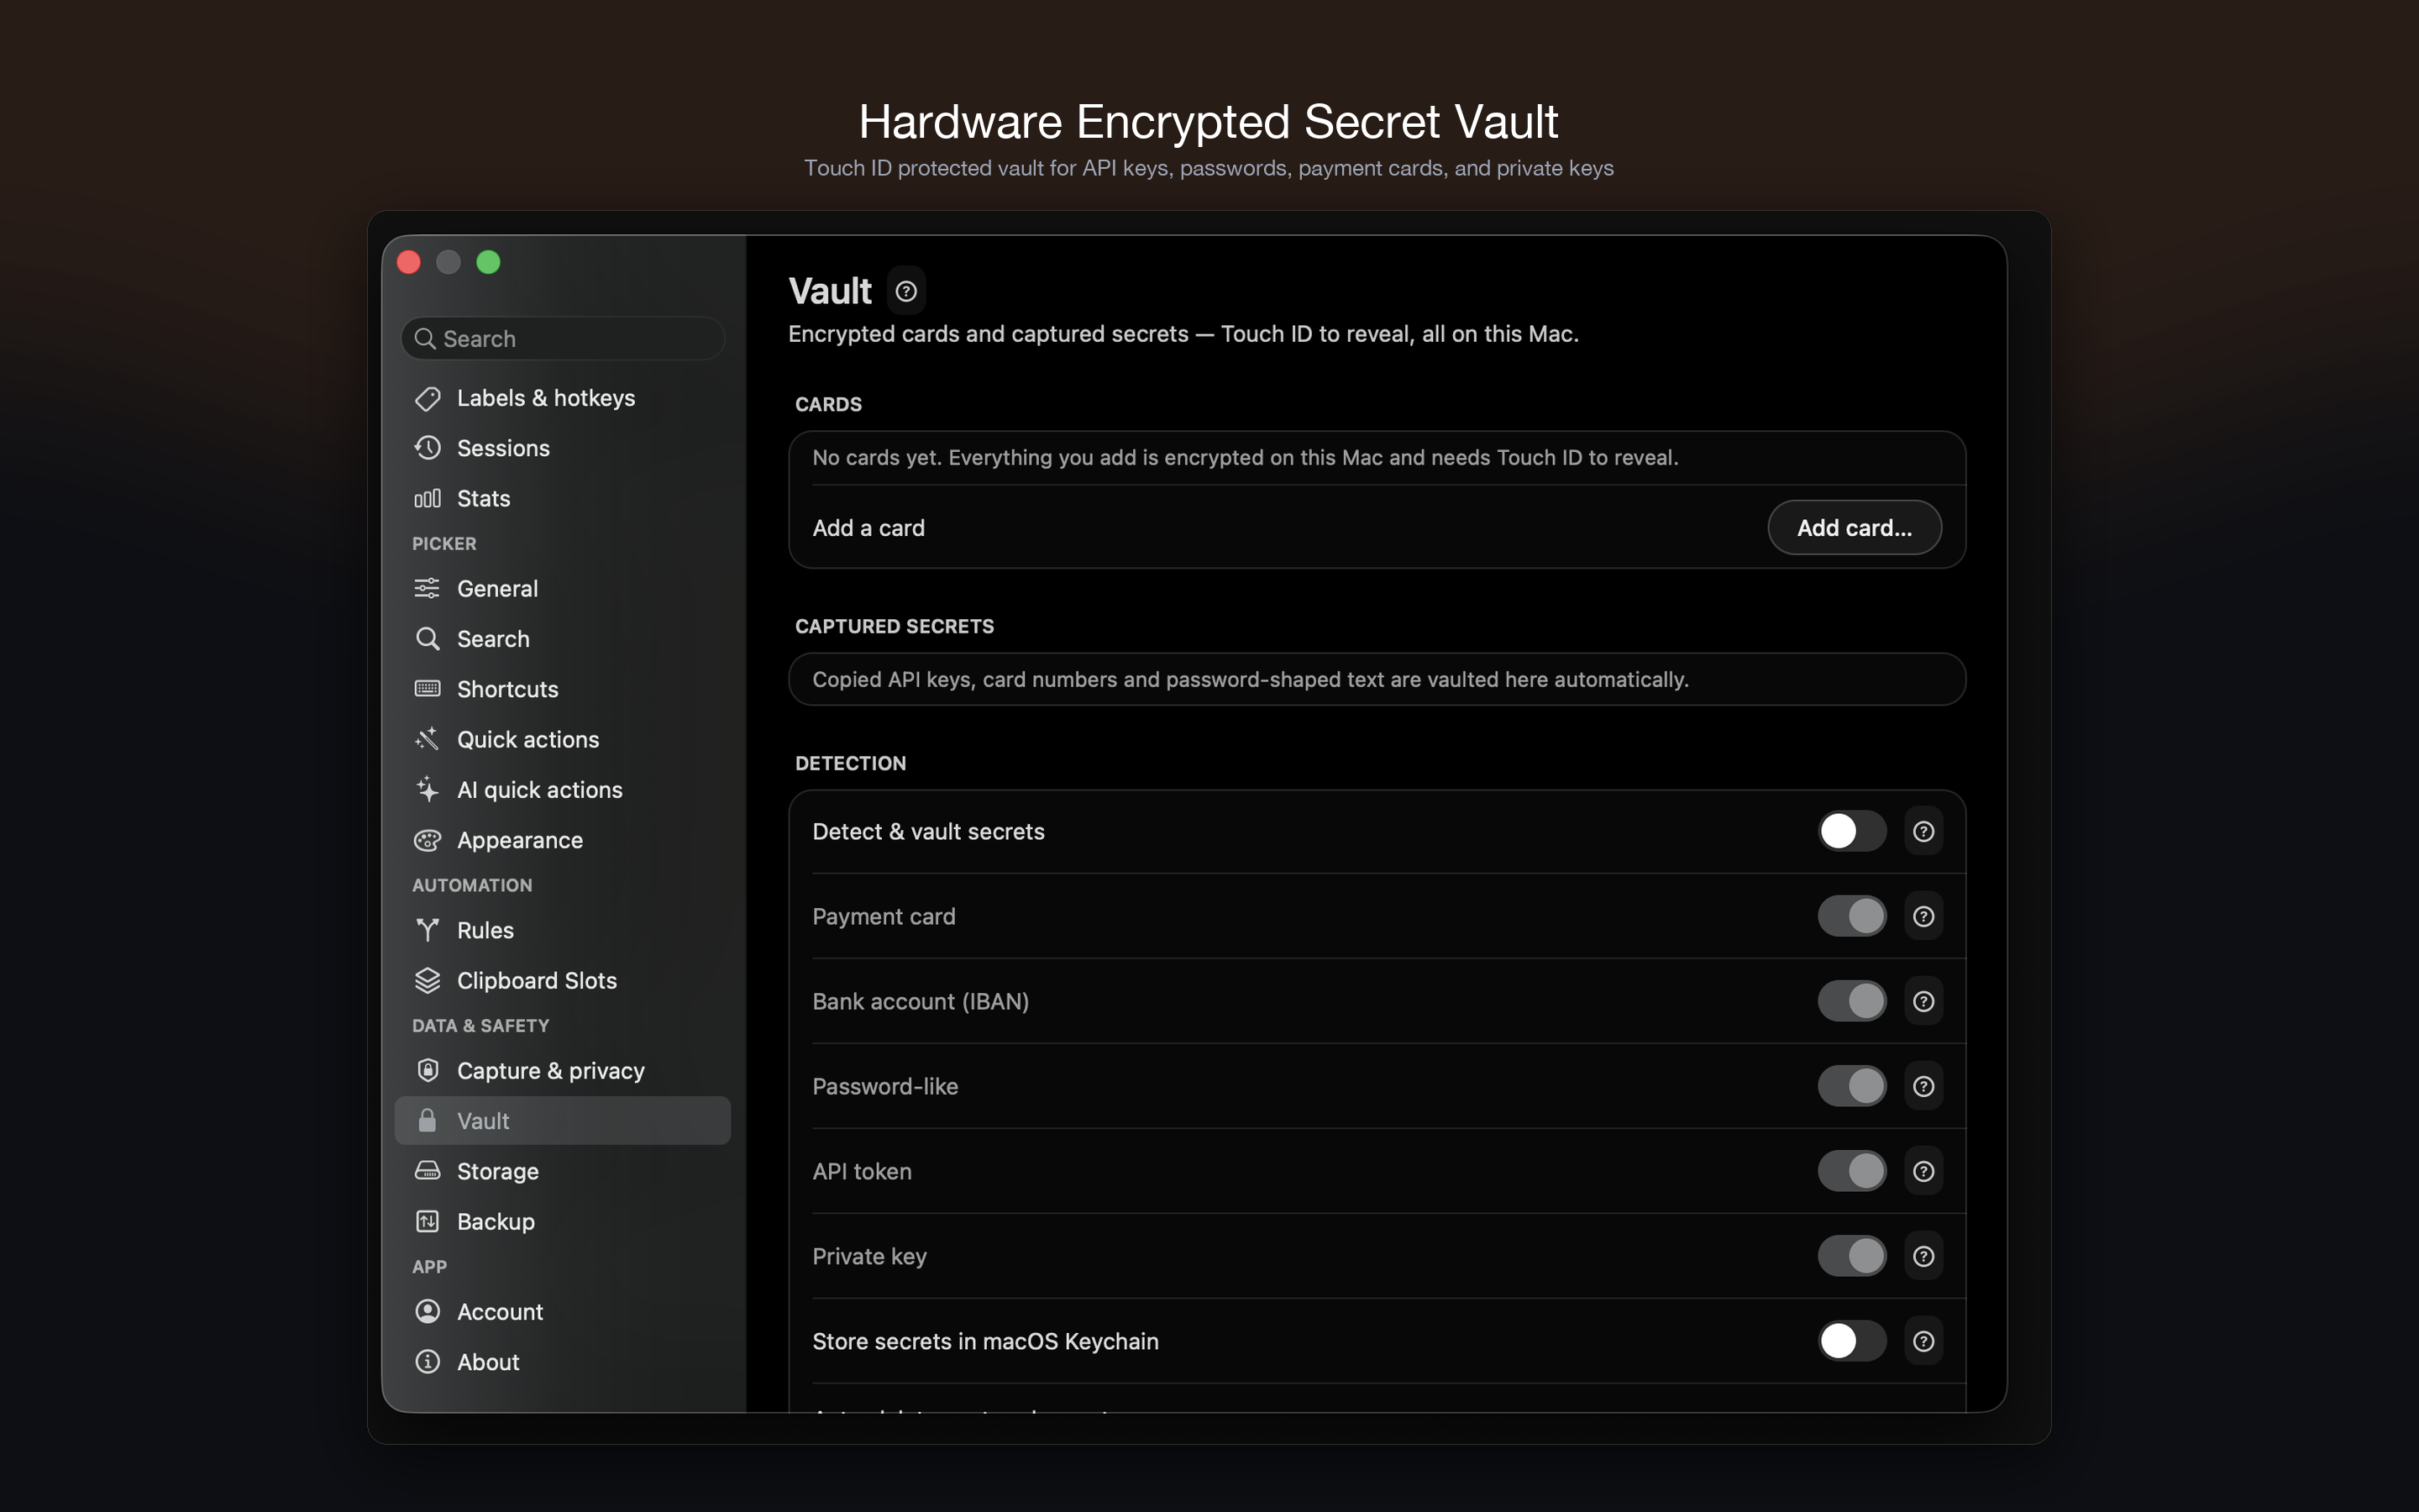Open help for API token detection
The height and width of the screenshot is (1512, 2419).
pos(1923,1171)
